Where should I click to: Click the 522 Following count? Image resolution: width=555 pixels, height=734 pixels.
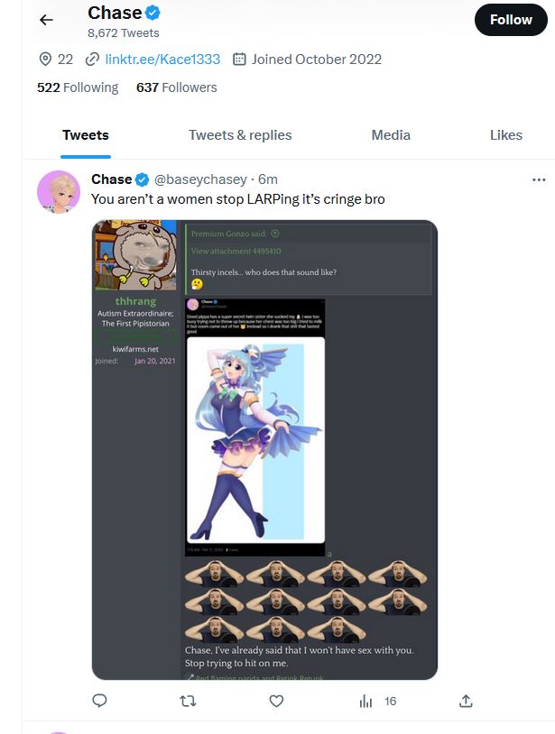pyautogui.click(x=78, y=87)
